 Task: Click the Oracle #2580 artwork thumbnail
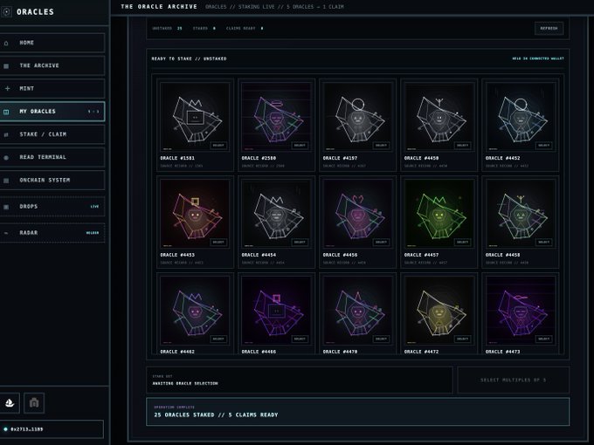(x=276, y=117)
